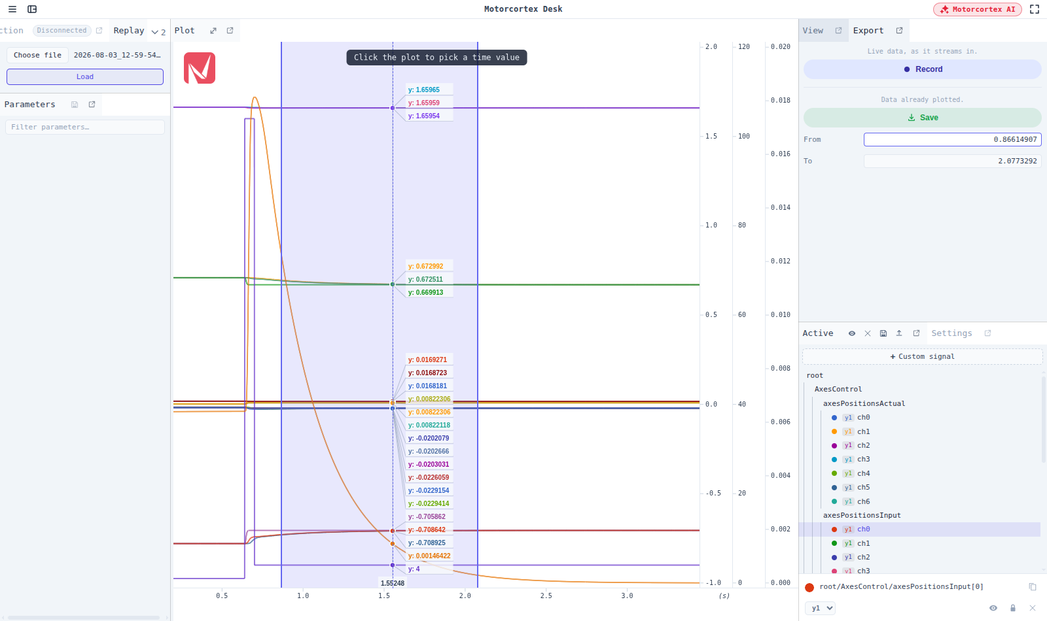Screen dimensions: 1047x621
Task: Enter fullscreen using the top-right icon
Action: tap(1035, 9)
